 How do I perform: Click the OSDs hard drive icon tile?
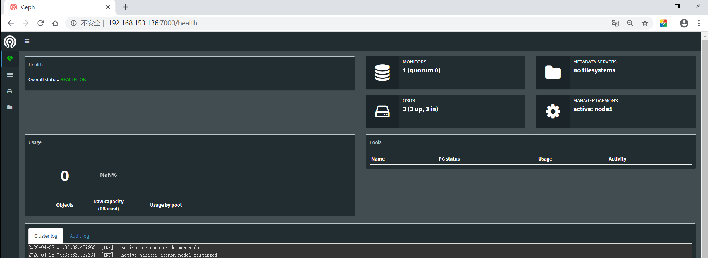[382, 111]
